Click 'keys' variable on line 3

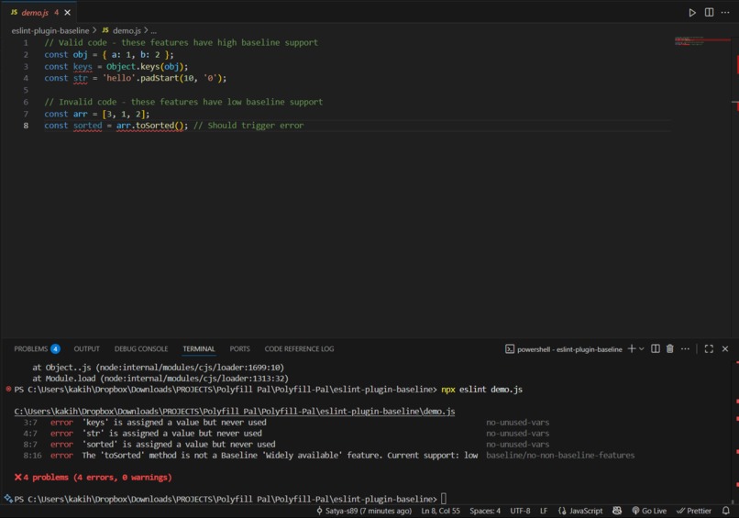click(83, 66)
